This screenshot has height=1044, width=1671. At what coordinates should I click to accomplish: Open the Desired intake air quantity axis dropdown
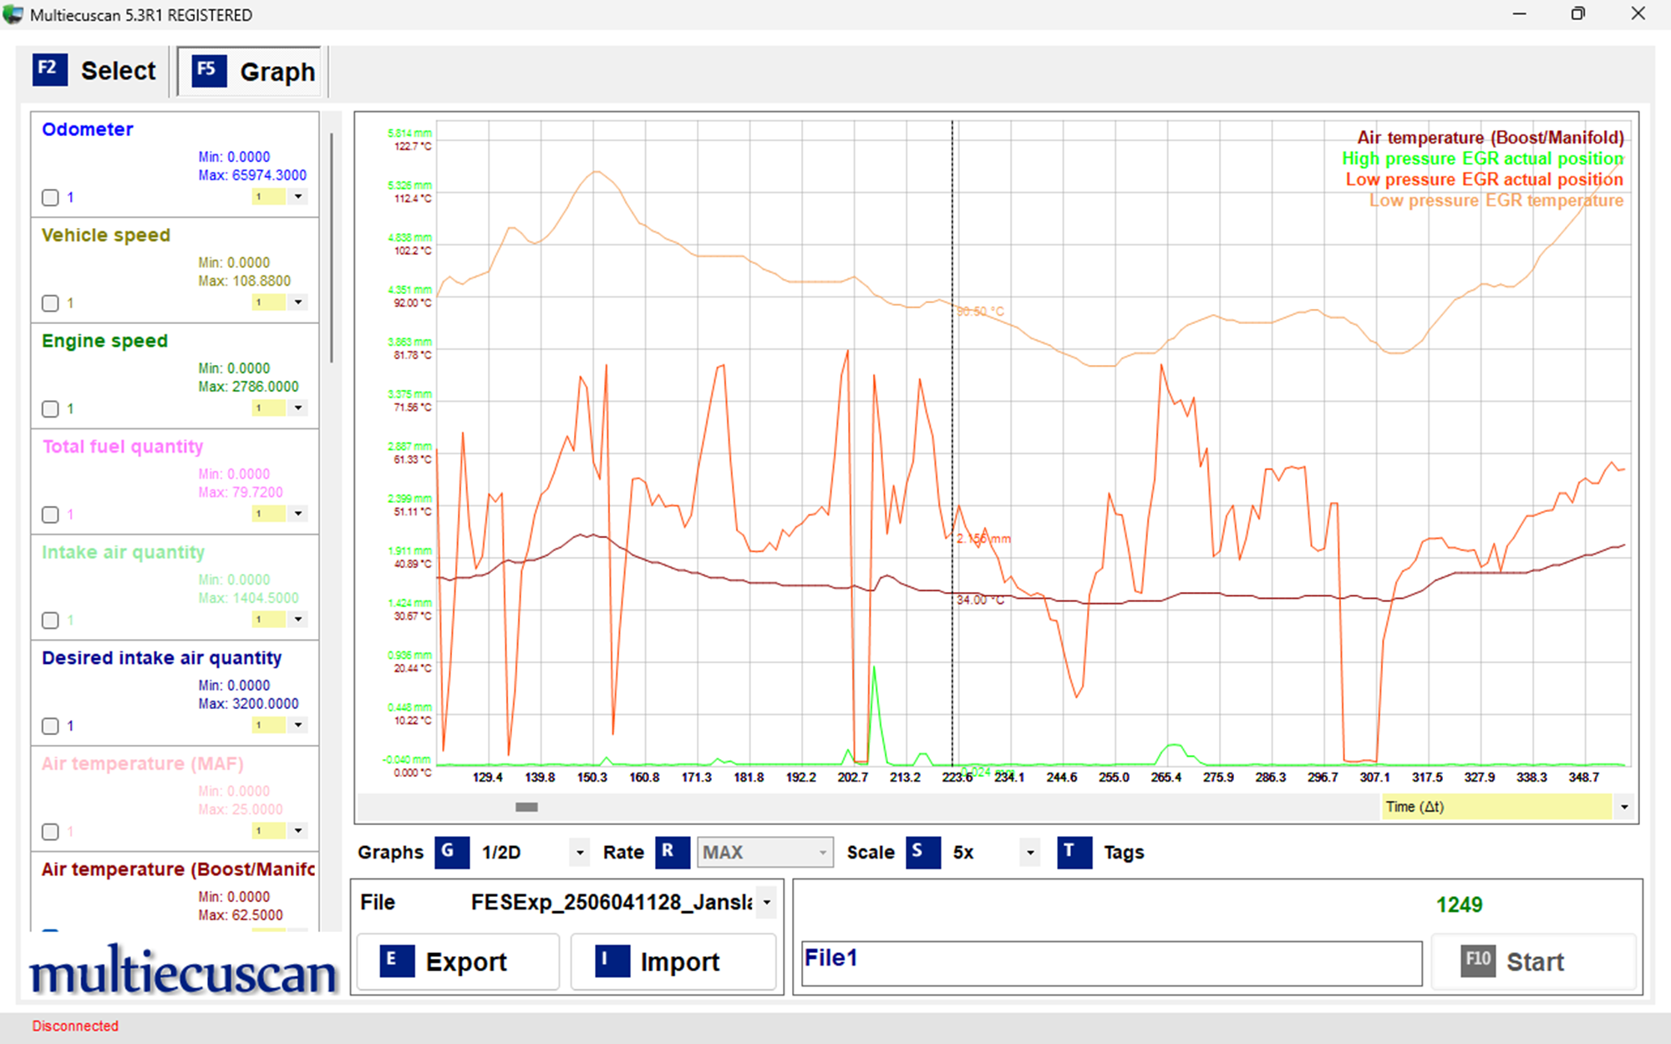(x=298, y=725)
